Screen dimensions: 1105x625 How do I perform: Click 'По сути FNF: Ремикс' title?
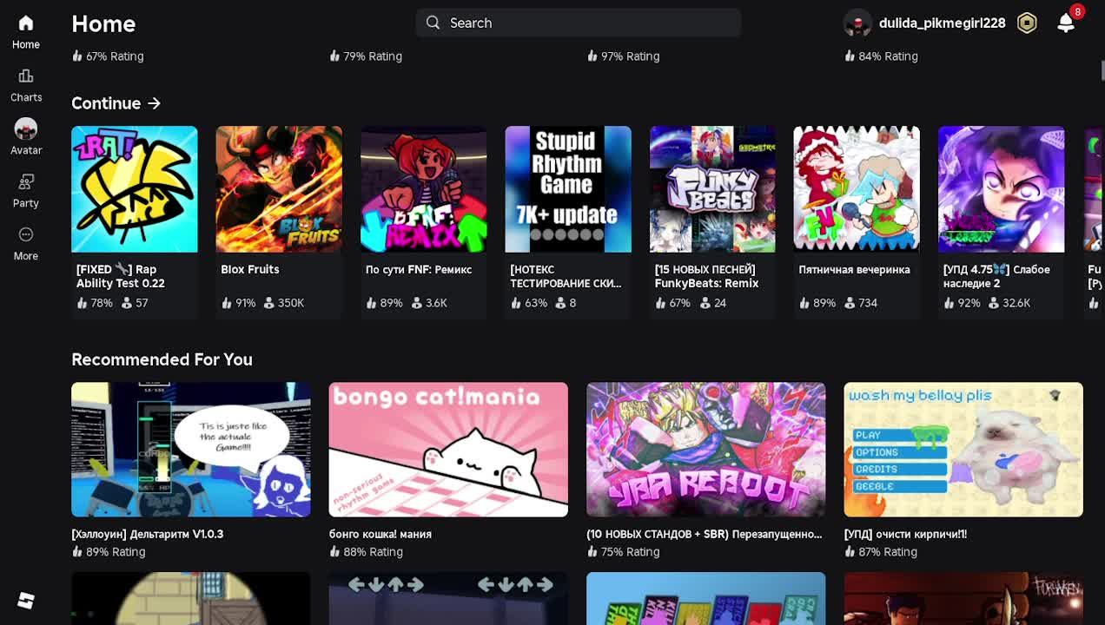pos(419,269)
